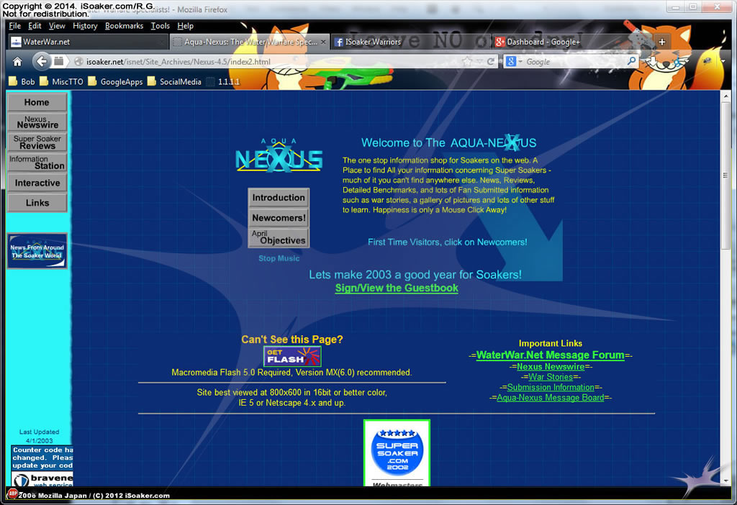
Task: Open the Help menu
Action: point(185,26)
